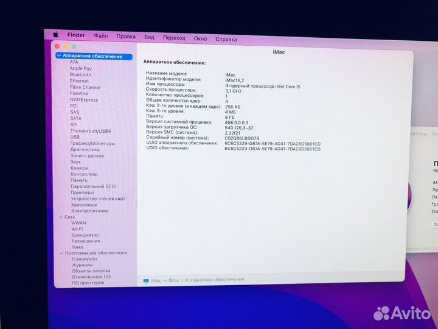Viewport: 438px width, 329px height.
Task: Select NVMExpress in the sidebar
Action: tap(84, 100)
